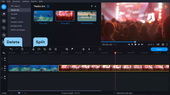Toggle title track visibility eye icon
170x95 pixels.
click(5, 58)
